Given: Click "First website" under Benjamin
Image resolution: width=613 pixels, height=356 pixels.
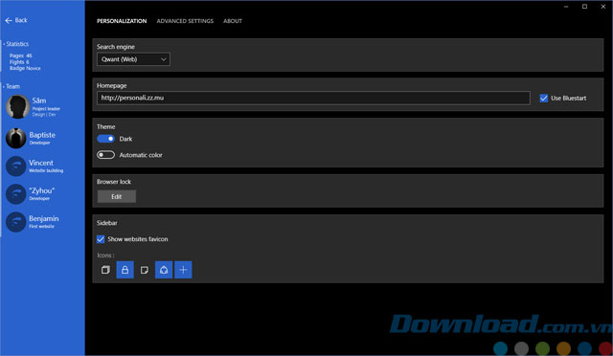Looking at the screenshot, I should (x=41, y=226).
